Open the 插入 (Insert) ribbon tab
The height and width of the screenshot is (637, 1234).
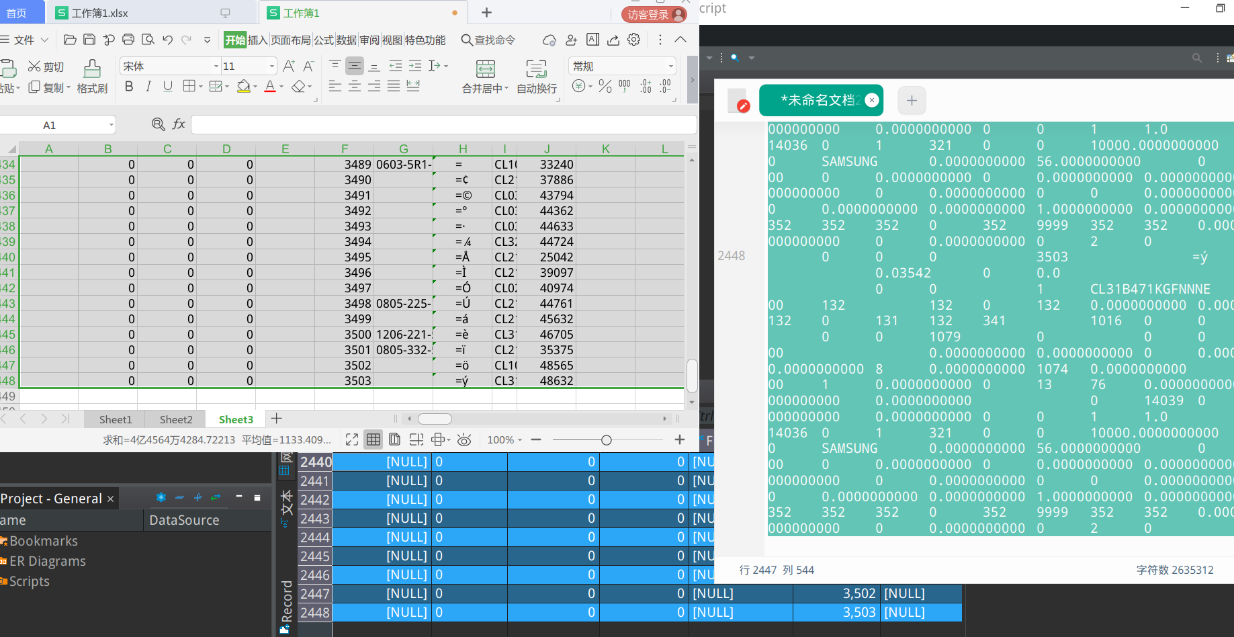pos(258,40)
